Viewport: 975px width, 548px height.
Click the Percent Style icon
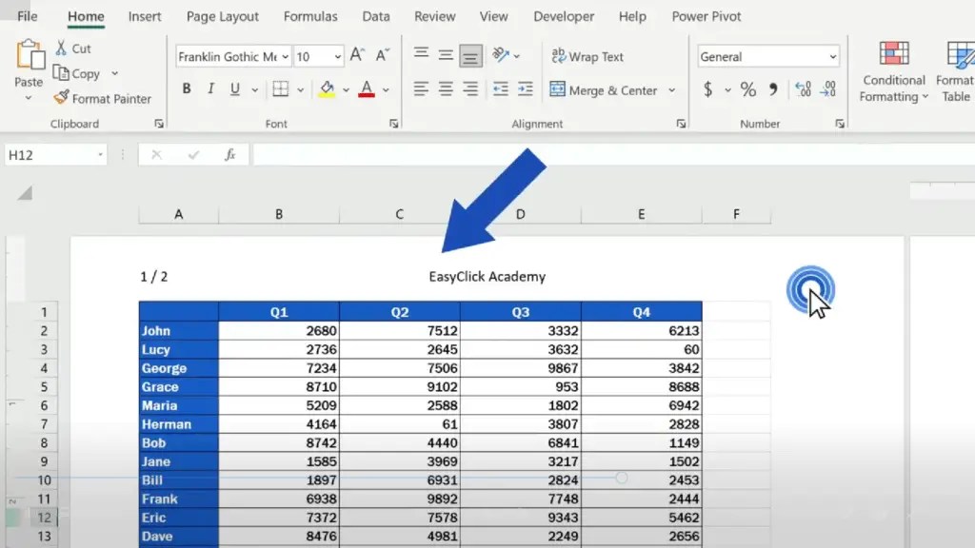click(748, 90)
